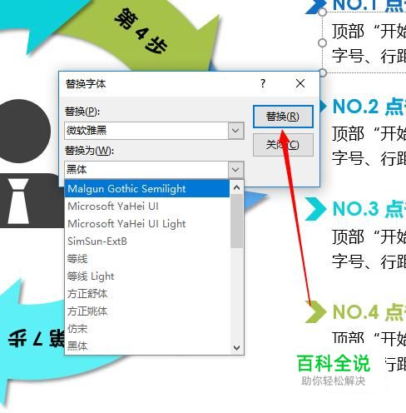Click the 关闭(C) button
Image resolution: width=406 pixels, height=413 pixels.
pyautogui.click(x=283, y=145)
